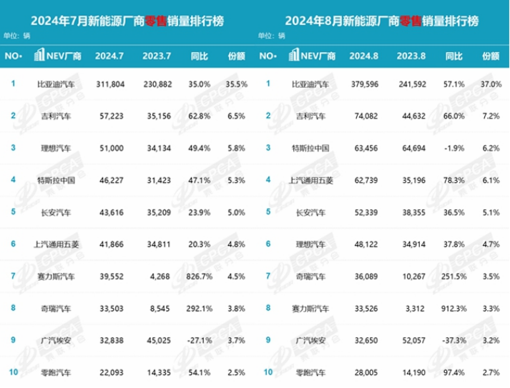This screenshot has height=388, width=510.
Task: Click the 62.8% growth cell
Action: [x=199, y=116]
